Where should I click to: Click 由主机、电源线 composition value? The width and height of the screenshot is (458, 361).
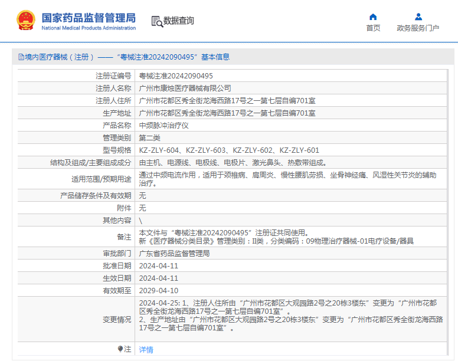click(233, 163)
